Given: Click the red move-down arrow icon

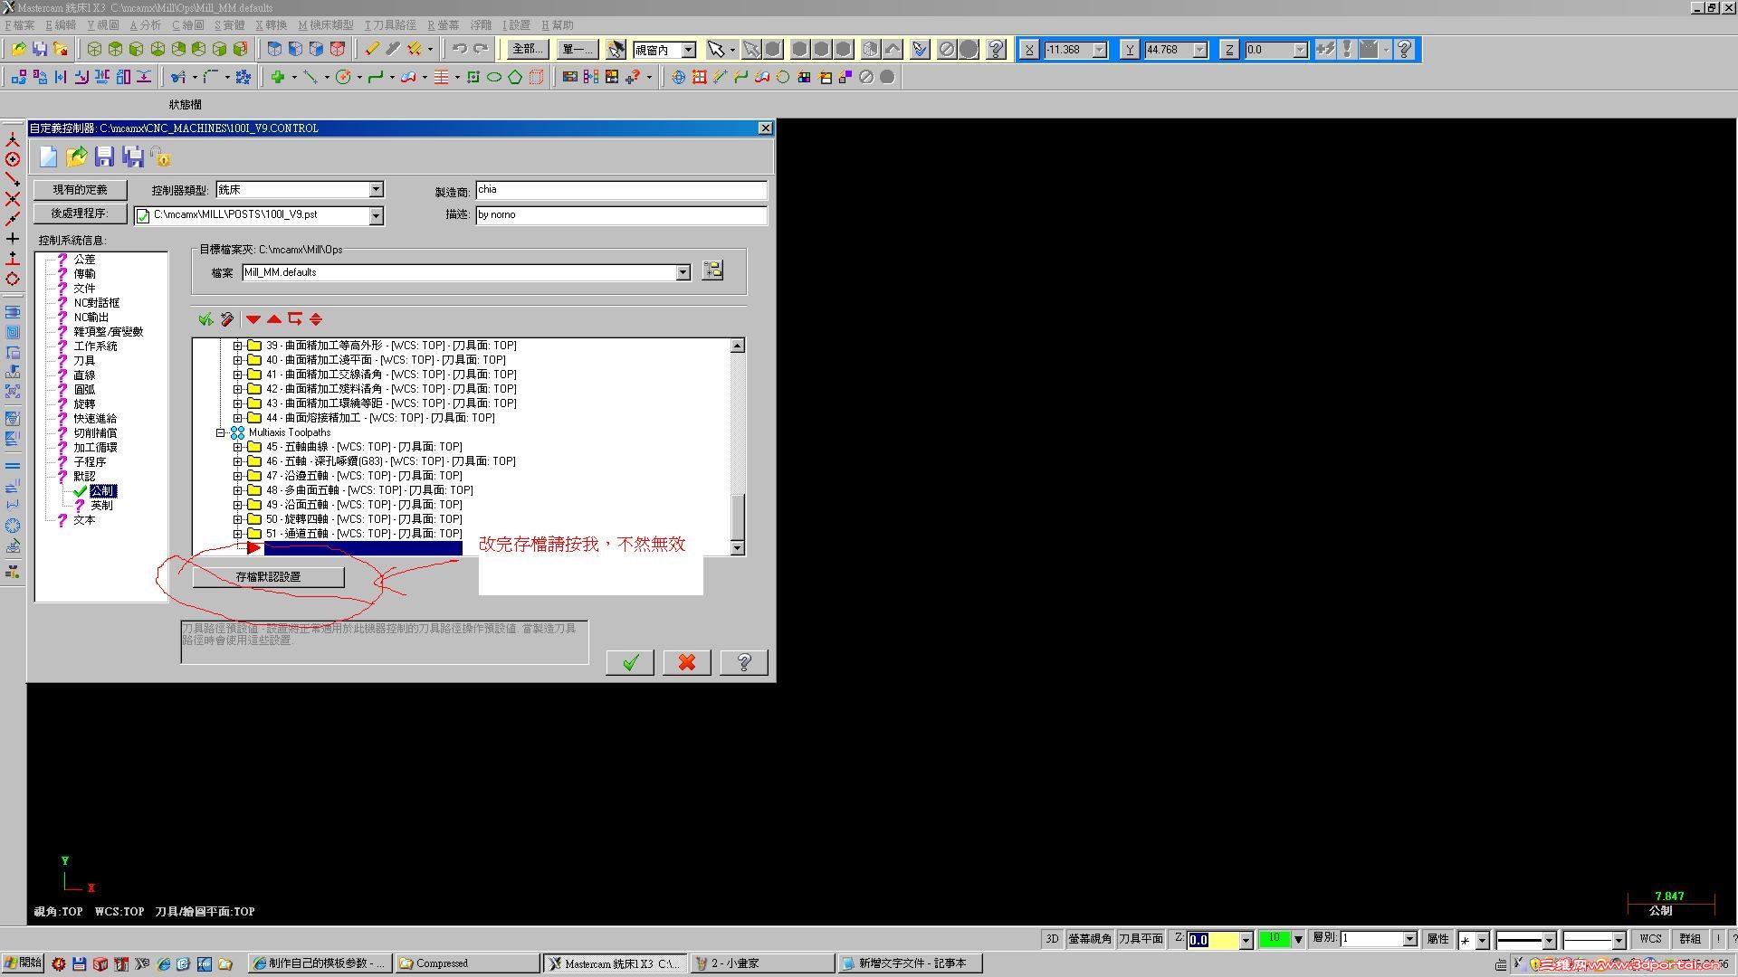Looking at the screenshot, I should [253, 319].
